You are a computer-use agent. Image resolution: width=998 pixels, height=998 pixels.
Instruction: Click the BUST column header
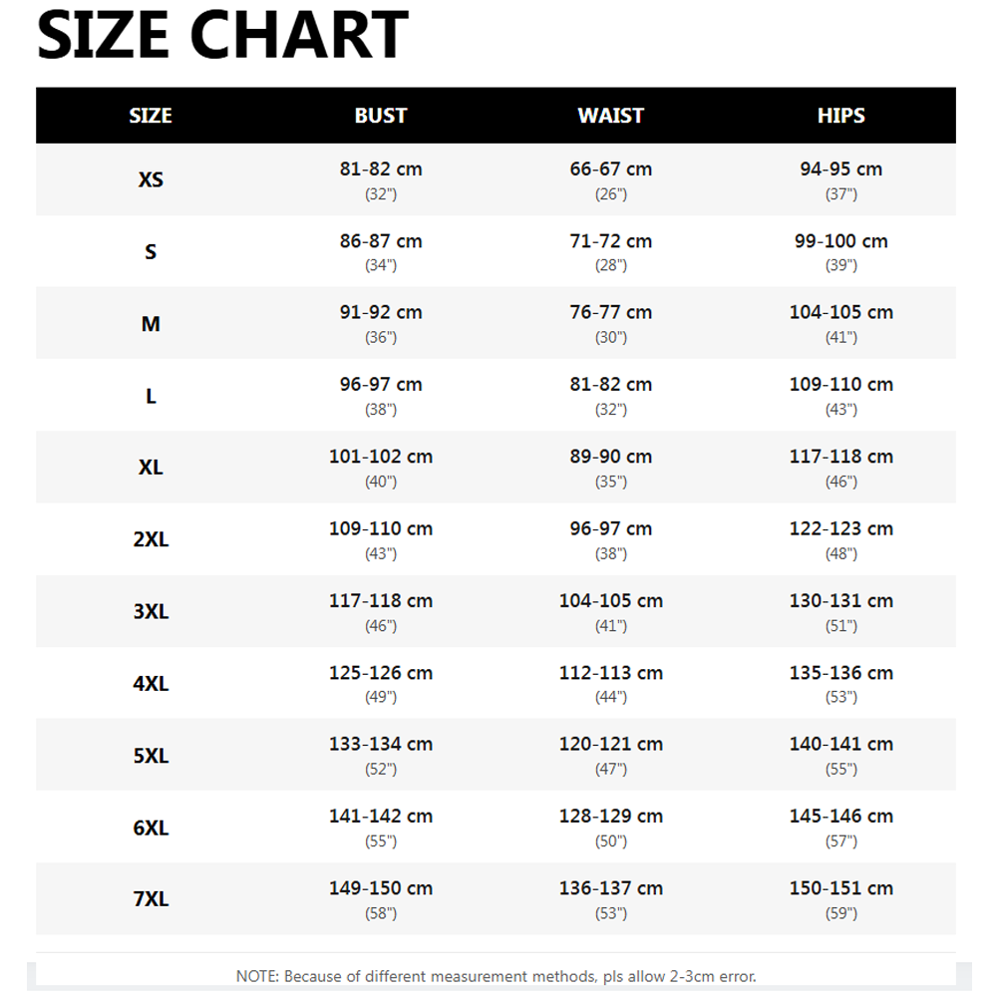381,116
